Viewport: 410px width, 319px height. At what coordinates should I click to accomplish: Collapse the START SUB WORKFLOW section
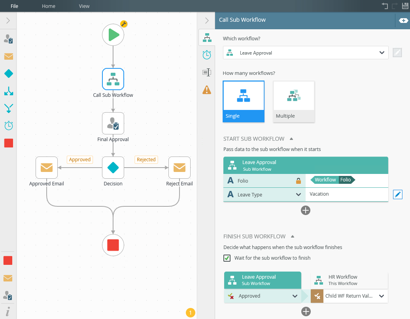point(291,139)
